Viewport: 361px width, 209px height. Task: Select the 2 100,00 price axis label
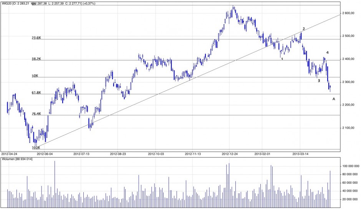point(350,128)
